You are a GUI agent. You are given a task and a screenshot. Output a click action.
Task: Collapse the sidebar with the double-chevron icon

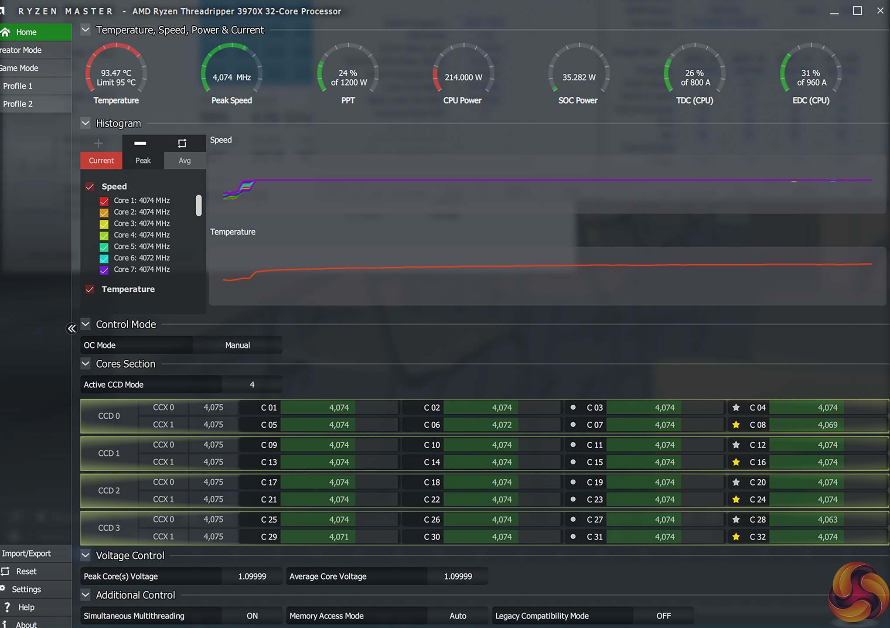[72, 328]
